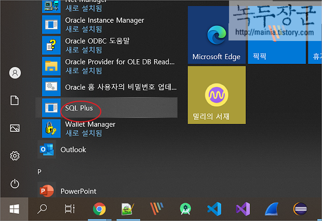
Task: Click the Oracle ODBC help icon
Action: (51, 45)
